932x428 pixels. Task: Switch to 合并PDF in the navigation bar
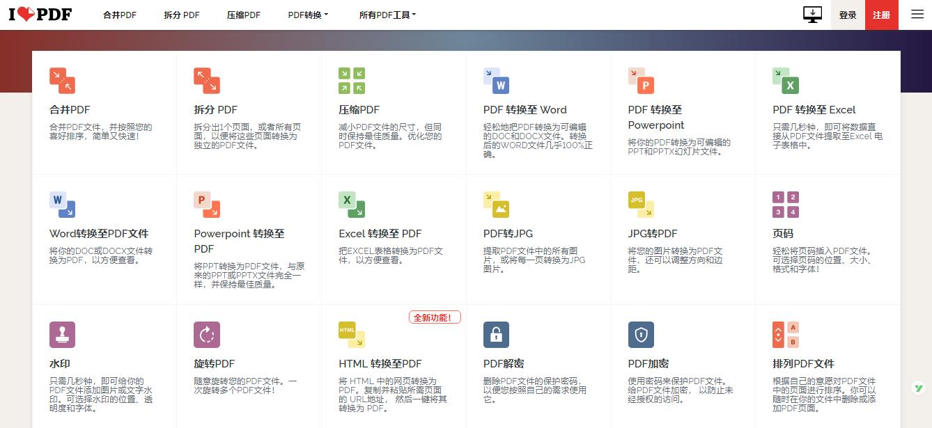[119, 14]
